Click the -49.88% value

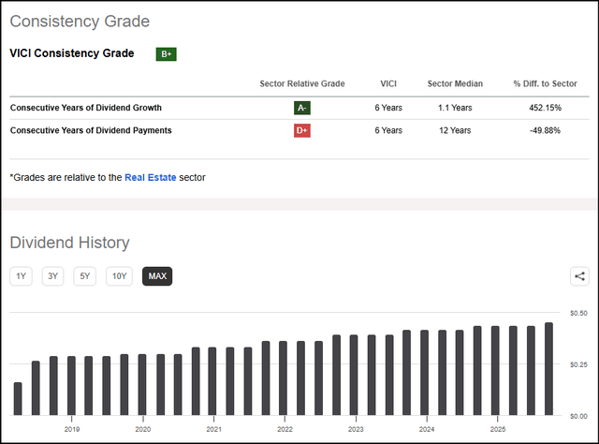pos(545,130)
